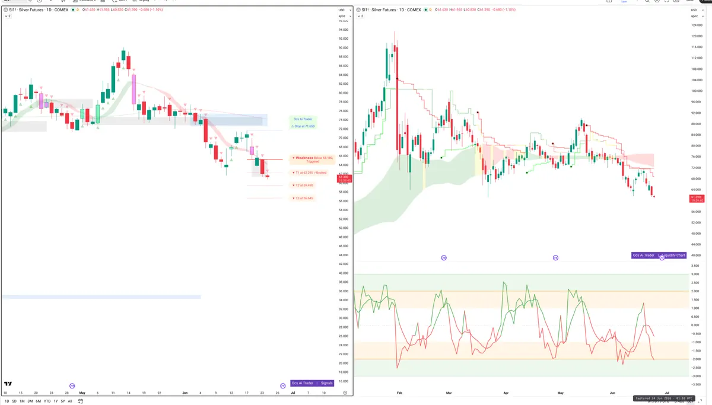Click the Stop at 71.650 label
Viewport: 712px width, 405px height.
coord(303,126)
